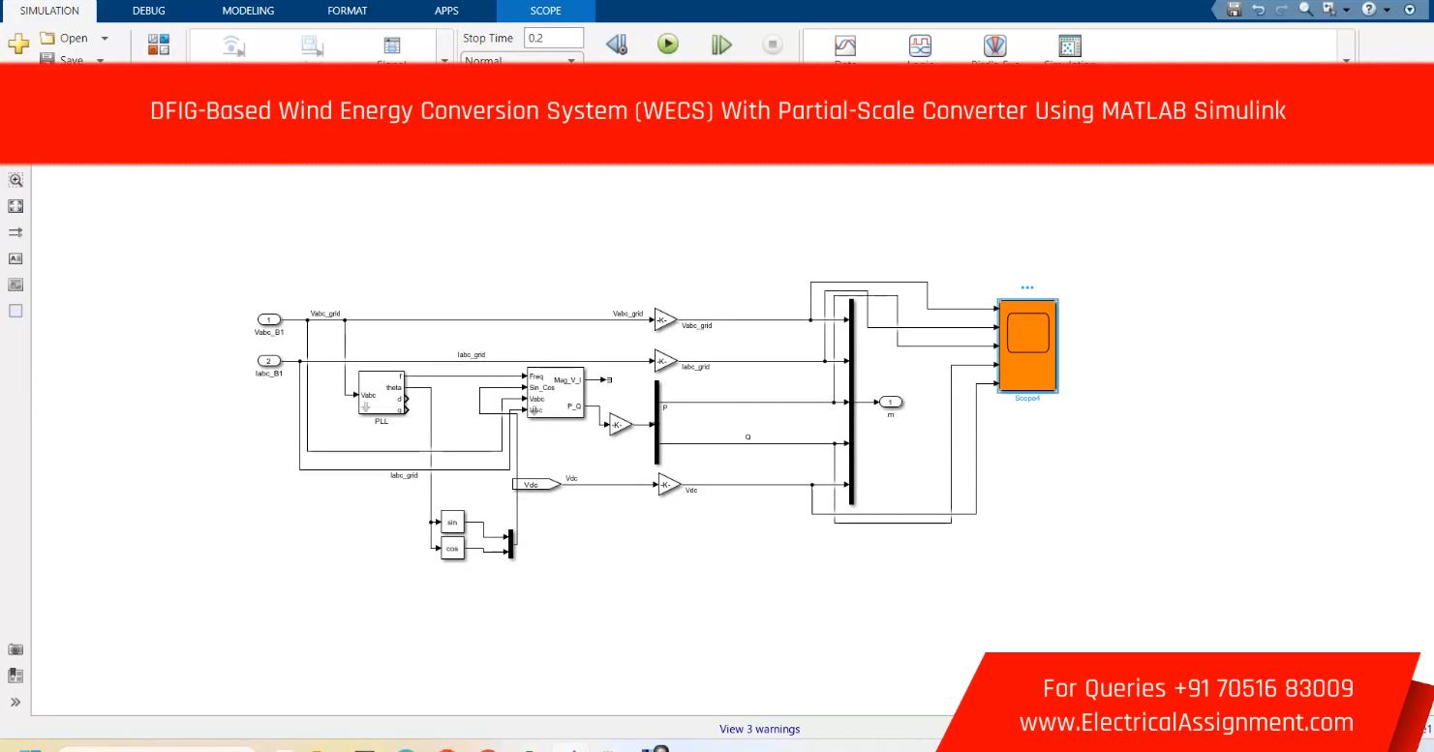The image size is (1434, 752).
Task: Toggle the sample time display arrows icon
Action: pyautogui.click(x=15, y=232)
